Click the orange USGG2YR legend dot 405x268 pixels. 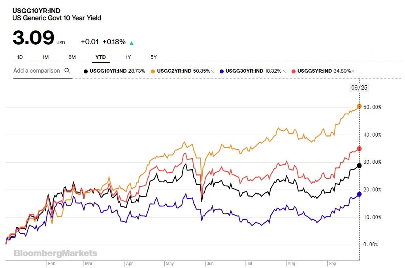[153, 71]
